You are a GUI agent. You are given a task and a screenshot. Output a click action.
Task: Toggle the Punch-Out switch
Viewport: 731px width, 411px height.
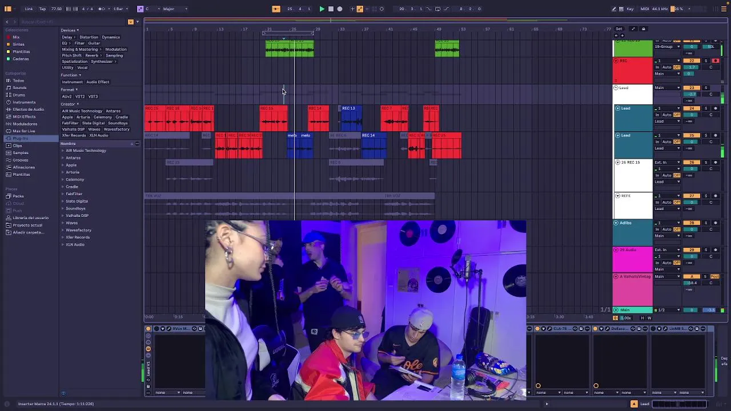pos(445,9)
